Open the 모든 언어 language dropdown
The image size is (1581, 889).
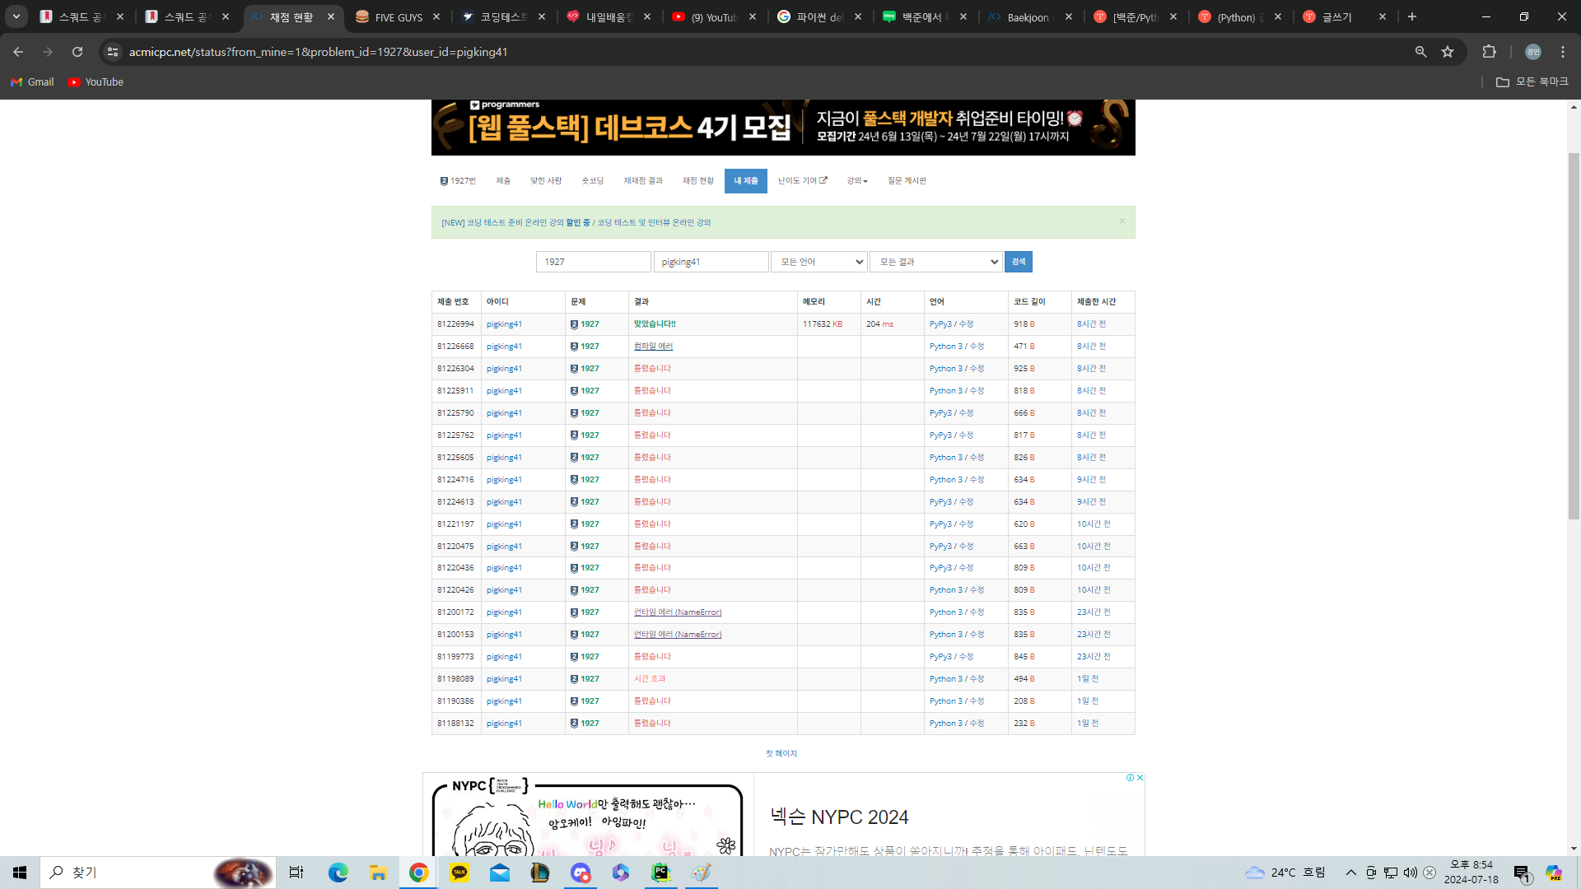(x=818, y=262)
